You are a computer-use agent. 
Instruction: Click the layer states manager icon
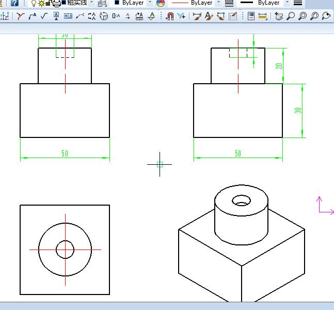(x=102, y=3)
